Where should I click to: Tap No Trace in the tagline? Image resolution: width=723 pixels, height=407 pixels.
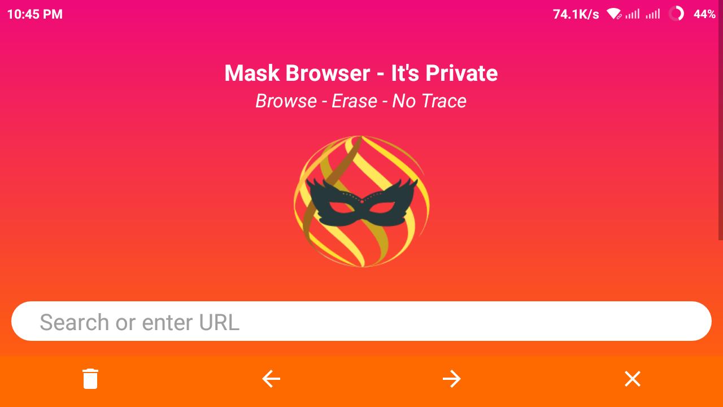[x=429, y=101]
